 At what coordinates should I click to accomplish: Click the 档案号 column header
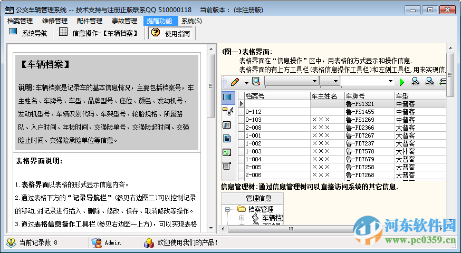click(x=277, y=96)
